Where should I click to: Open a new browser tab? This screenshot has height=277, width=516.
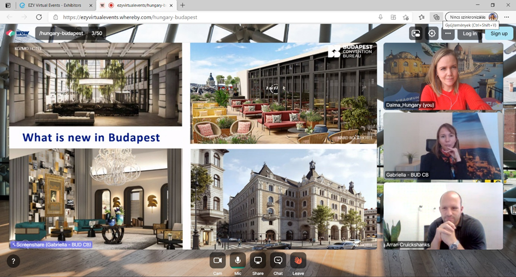182,5
